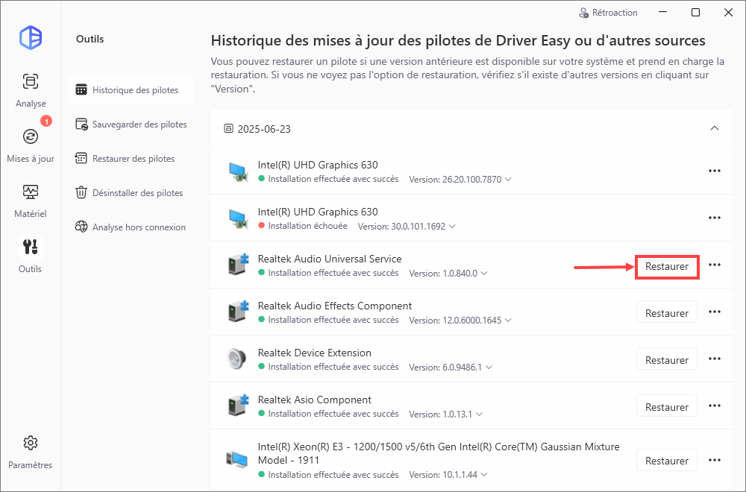746x492 pixels.
Task: Expand Version 30.0.101.1692 dropdown
Action: point(452,227)
